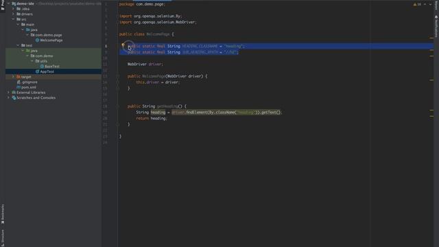Click the com.demo.page package icon
This screenshot has width=439, height=247.
tap(32, 35)
